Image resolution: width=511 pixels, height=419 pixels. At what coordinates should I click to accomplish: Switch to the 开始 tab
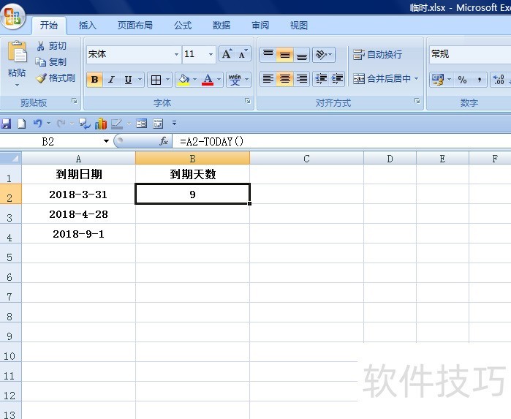coord(49,26)
